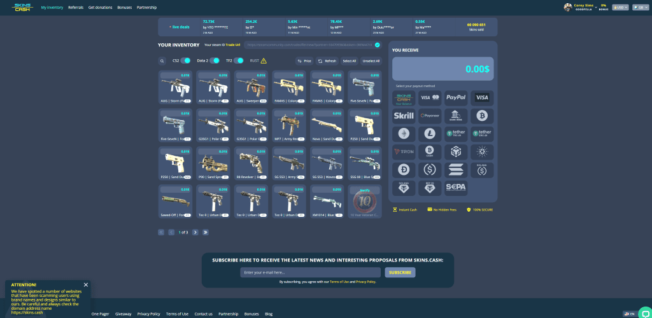The height and width of the screenshot is (318, 652).
Task: Choose the dark Visa payout tile
Action: (482, 98)
